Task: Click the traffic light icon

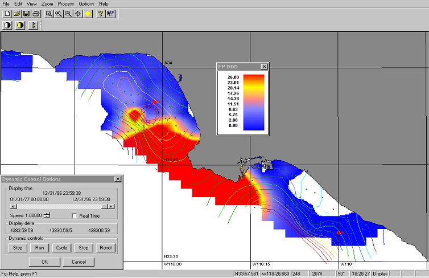Action: pos(33,25)
